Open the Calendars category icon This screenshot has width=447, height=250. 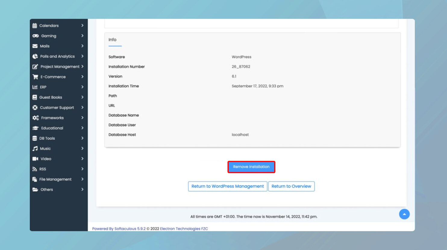[x=35, y=26]
